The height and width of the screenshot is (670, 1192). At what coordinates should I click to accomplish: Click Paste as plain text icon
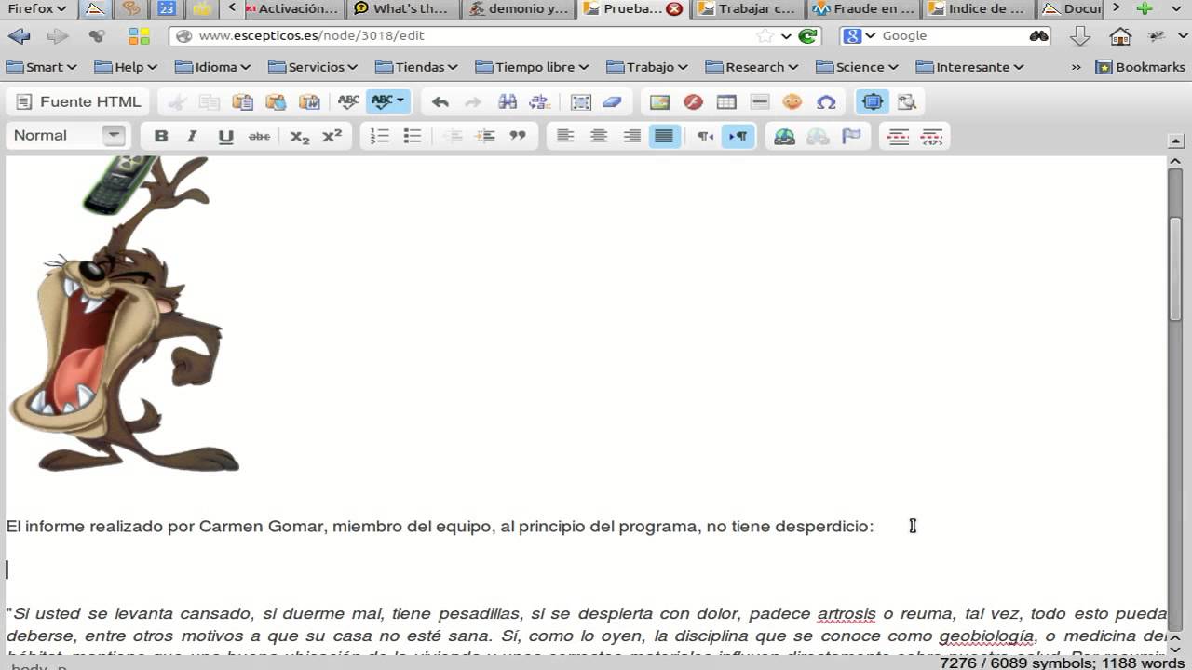point(276,101)
